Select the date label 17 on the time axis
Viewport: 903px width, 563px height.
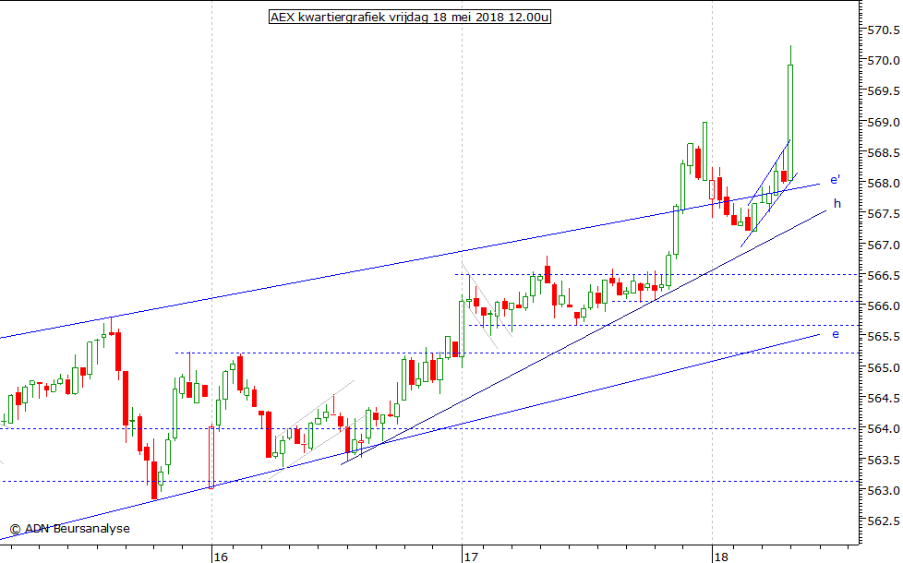[471, 557]
